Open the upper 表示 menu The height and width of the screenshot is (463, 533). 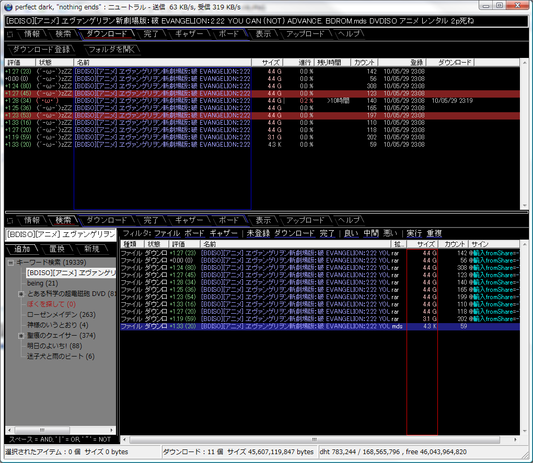[x=263, y=34]
